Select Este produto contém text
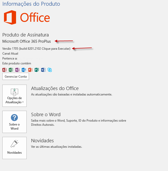Image resolution: width=168 pixels, height=171 pixels. click(17, 63)
